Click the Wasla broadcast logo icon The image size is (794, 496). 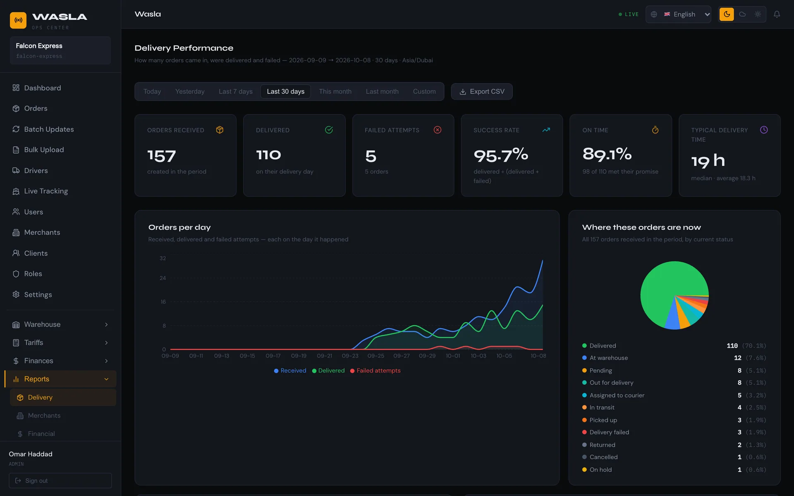click(x=18, y=20)
